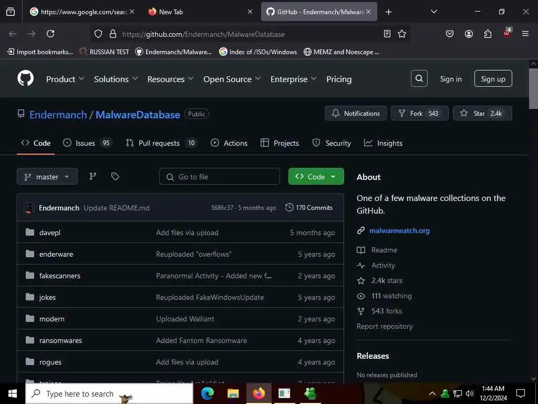Expand the Product menu
Image resolution: width=538 pixels, height=404 pixels.
65,79
